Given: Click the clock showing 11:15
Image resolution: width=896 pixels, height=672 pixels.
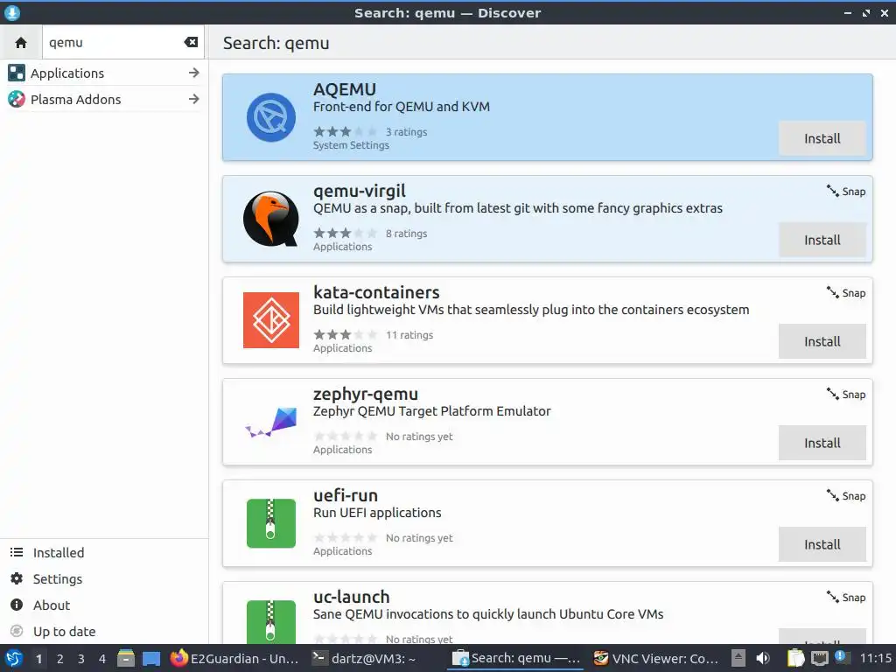Looking at the screenshot, I should tap(875, 659).
